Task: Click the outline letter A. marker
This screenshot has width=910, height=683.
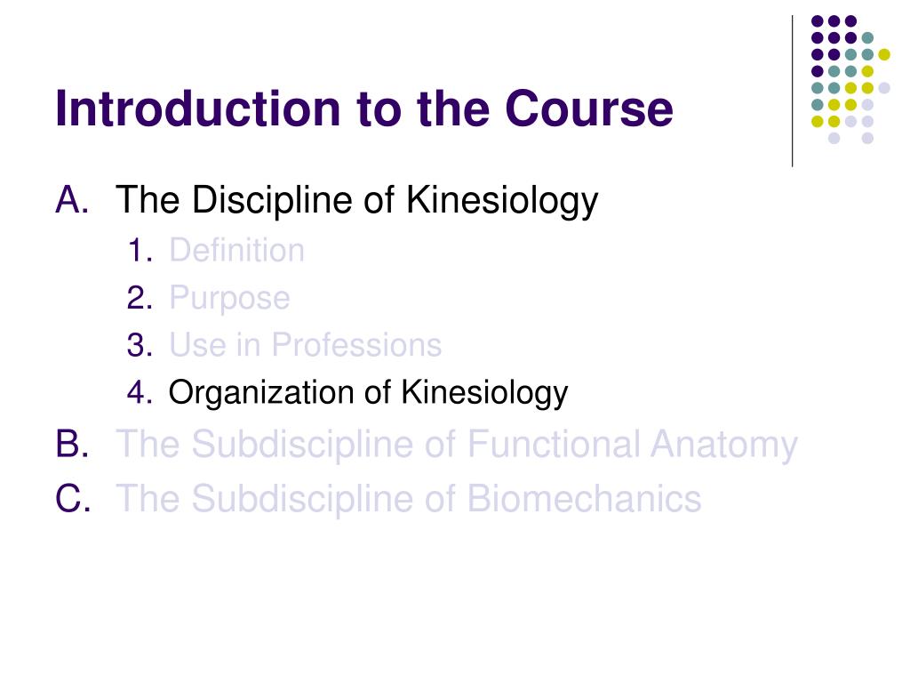Action: [x=73, y=200]
